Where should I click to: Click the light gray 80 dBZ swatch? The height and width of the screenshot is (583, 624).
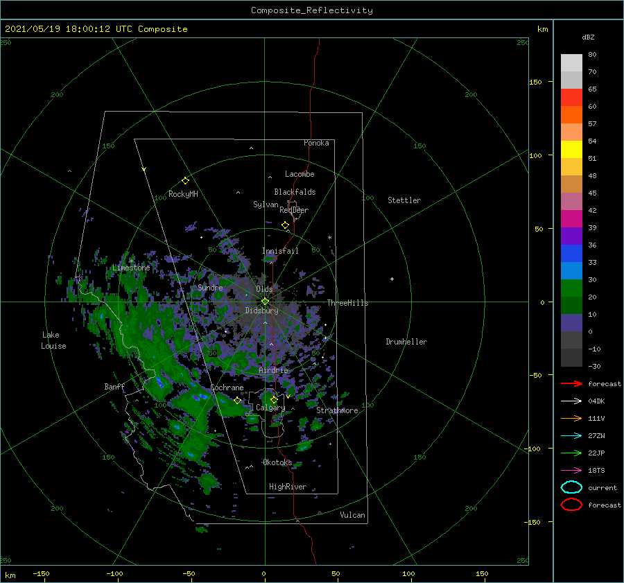coord(571,62)
